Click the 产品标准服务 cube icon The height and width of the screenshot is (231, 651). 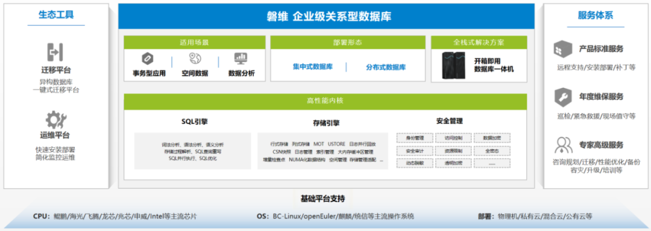563,49
